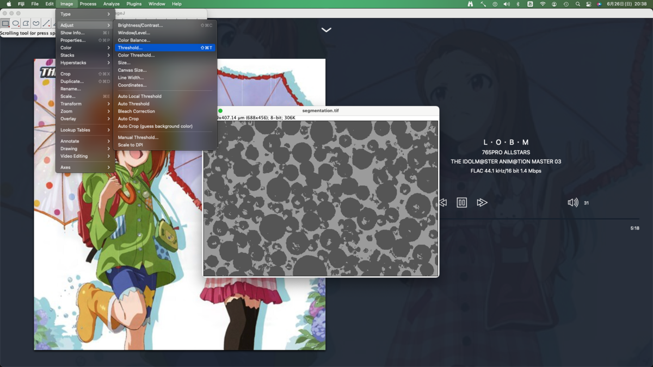This screenshot has height=367, width=653.
Task: Open Properties... in Image menu
Action: 85,40
